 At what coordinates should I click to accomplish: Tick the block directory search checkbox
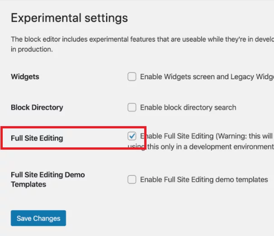(x=132, y=108)
